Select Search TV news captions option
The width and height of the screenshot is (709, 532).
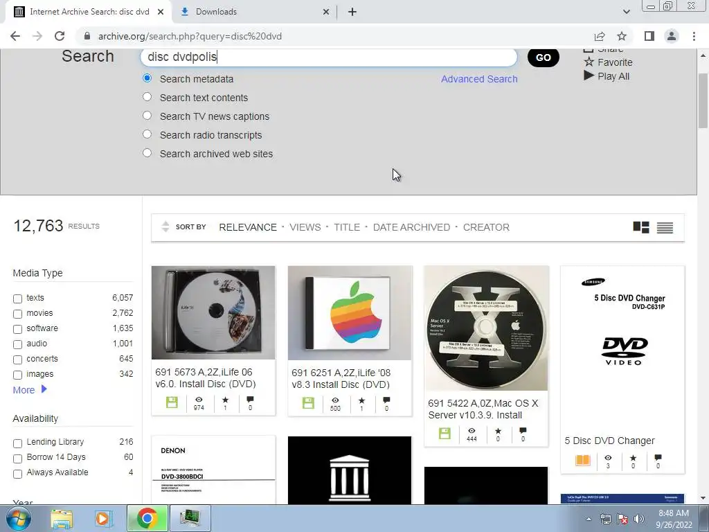(147, 116)
